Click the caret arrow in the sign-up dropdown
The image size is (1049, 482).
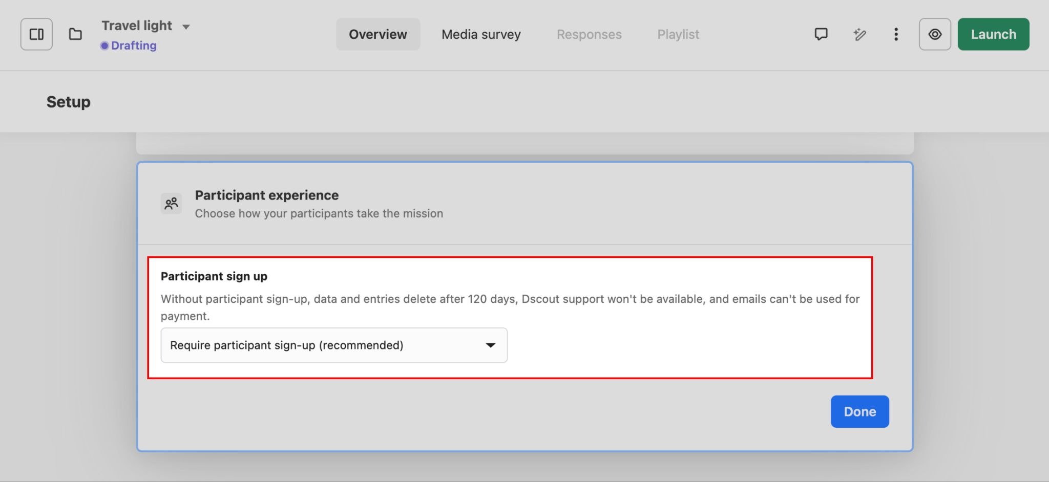point(490,345)
